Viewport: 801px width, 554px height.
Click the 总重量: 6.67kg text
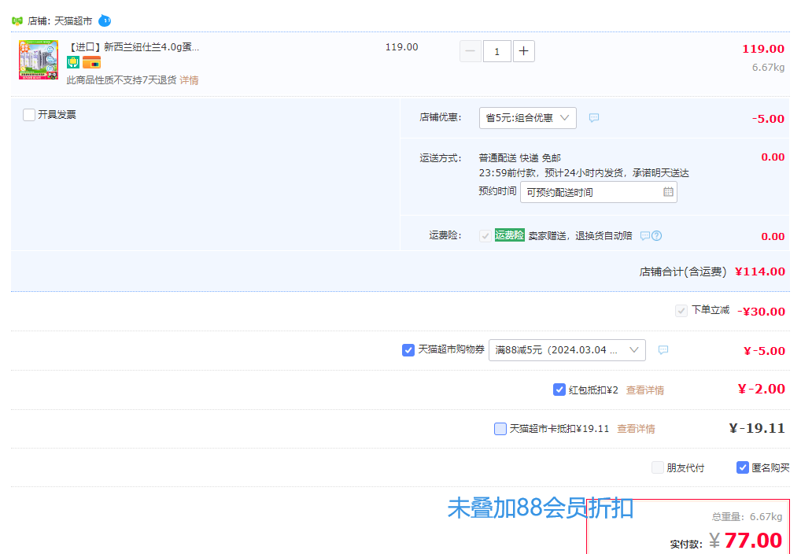pyautogui.click(x=747, y=517)
